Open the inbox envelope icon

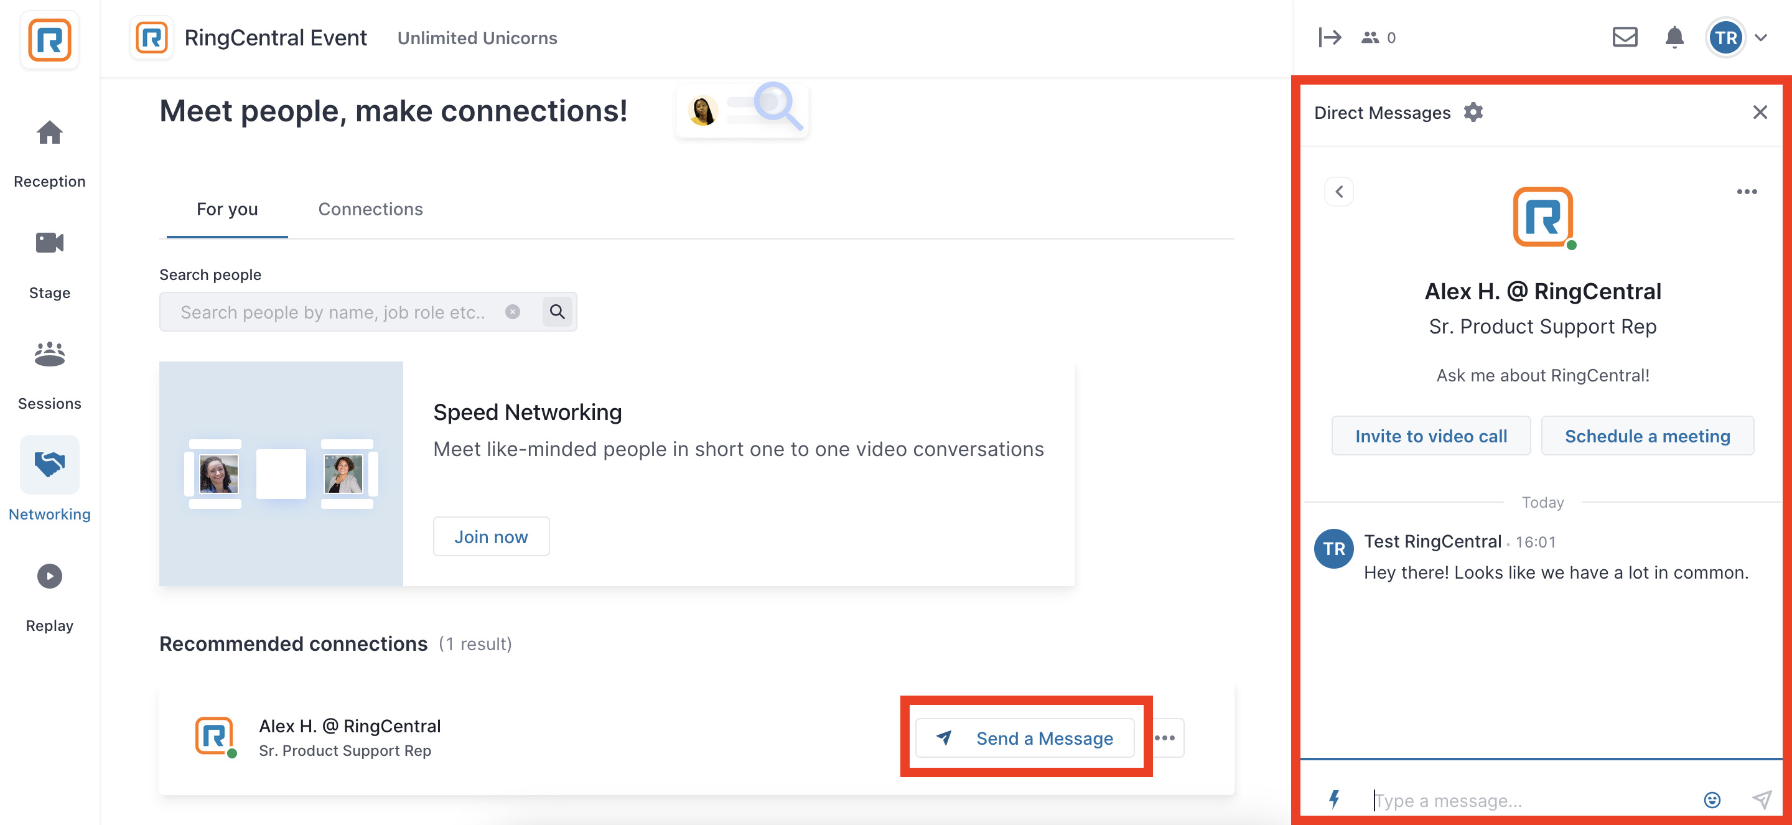(x=1625, y=37)
